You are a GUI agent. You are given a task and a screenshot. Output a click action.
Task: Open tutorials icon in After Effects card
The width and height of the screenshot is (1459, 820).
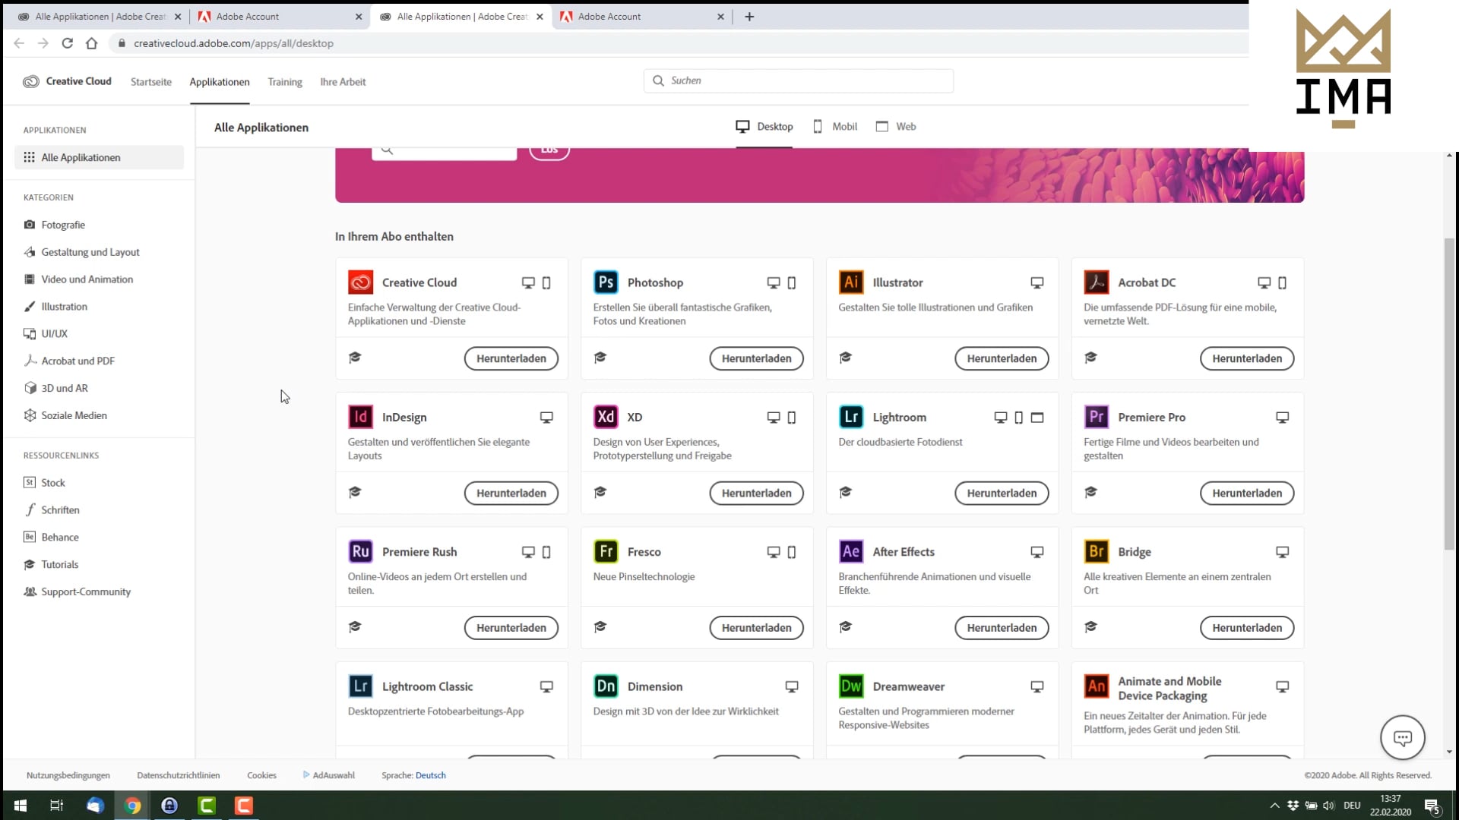click(846, 626)
